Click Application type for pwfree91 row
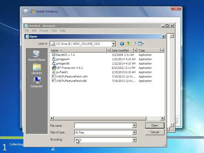The width and height of the screenshot is (204, 153). (145, 72)
